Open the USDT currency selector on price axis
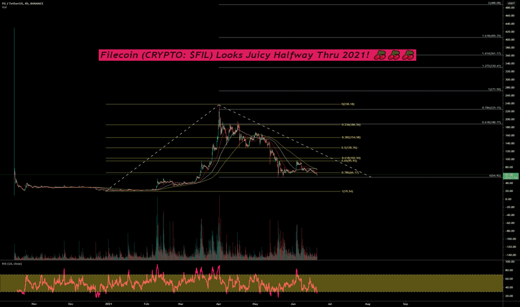 coord(511,3)
